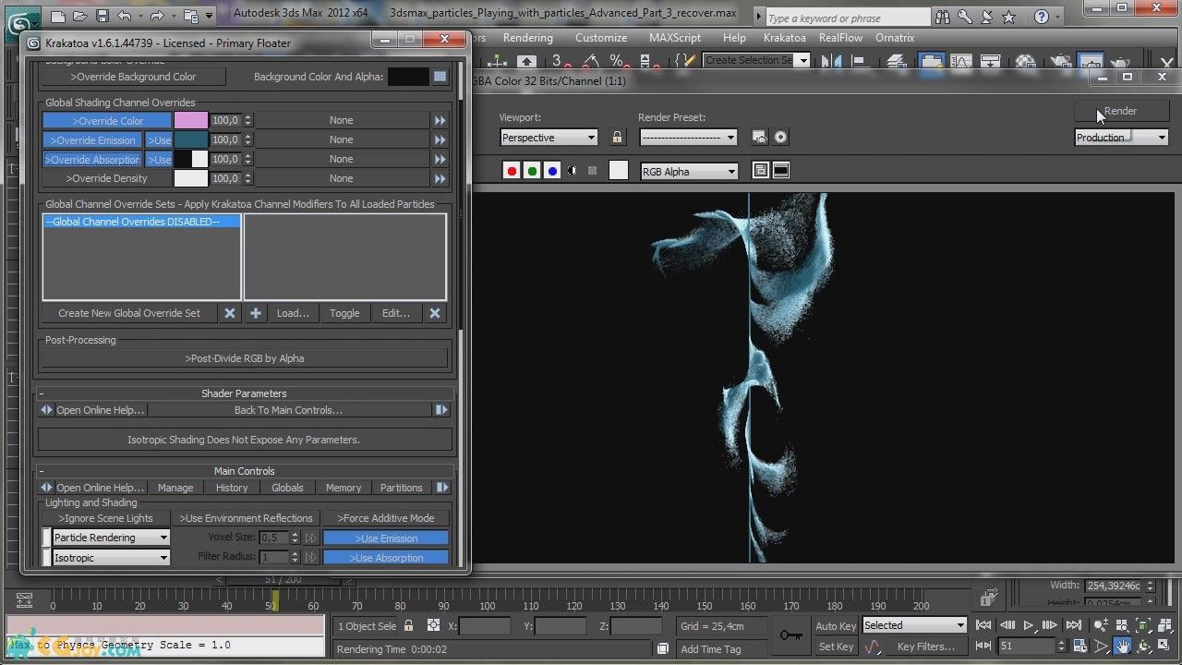The width and height of the screenshot is (1182, 665).
Task: Toggle Override Absorption button
Action: click(x=92, y=160)
